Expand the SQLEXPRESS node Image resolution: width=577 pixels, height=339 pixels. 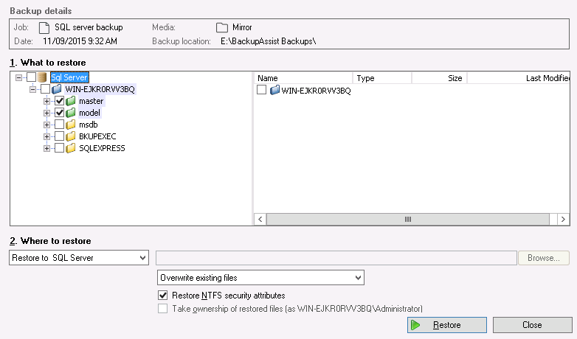pos(46,148)
